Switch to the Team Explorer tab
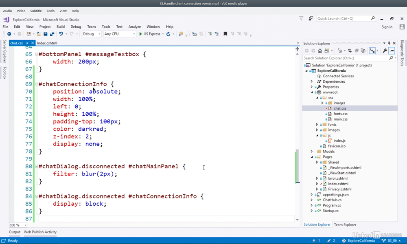 click(345, 225)
